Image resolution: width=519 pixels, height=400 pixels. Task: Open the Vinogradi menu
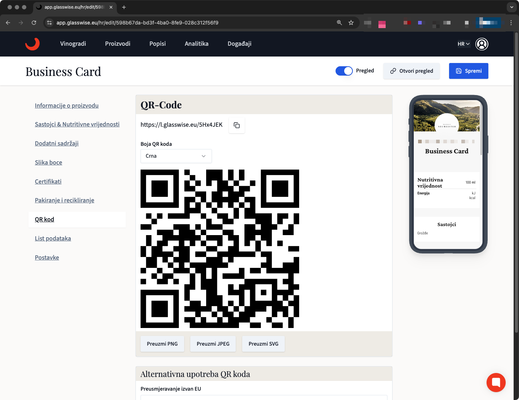(73, 44)
